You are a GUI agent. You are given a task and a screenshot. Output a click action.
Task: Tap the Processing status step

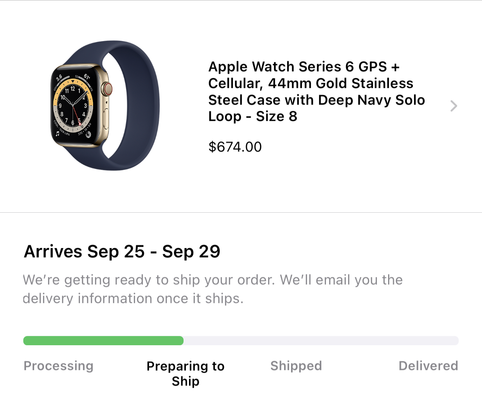point(59,366)
